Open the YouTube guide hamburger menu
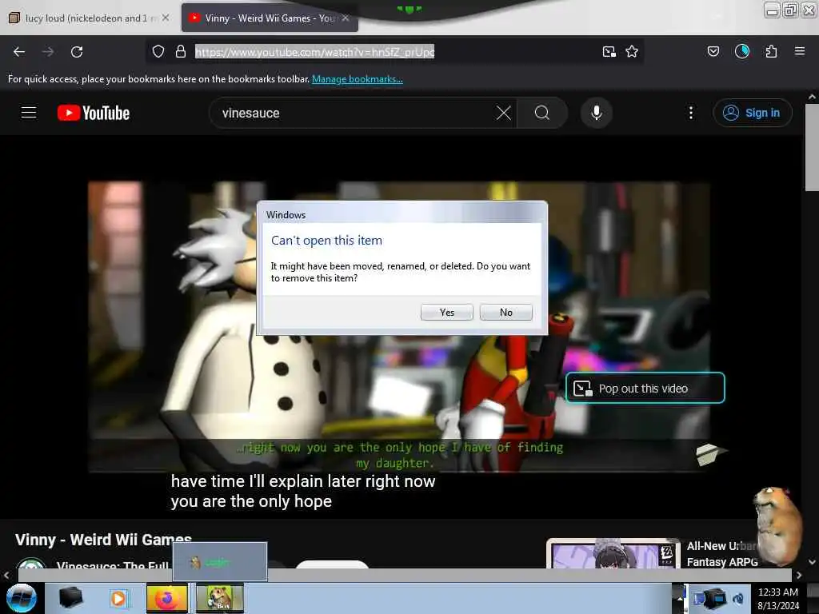This screenshot has width=819, height=614. [x=29, y=113]
